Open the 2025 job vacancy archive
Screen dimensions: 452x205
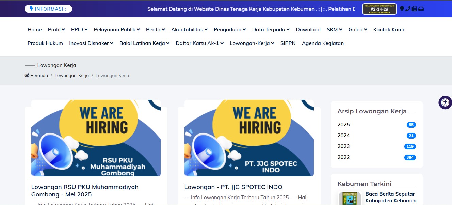click(343, 125)
